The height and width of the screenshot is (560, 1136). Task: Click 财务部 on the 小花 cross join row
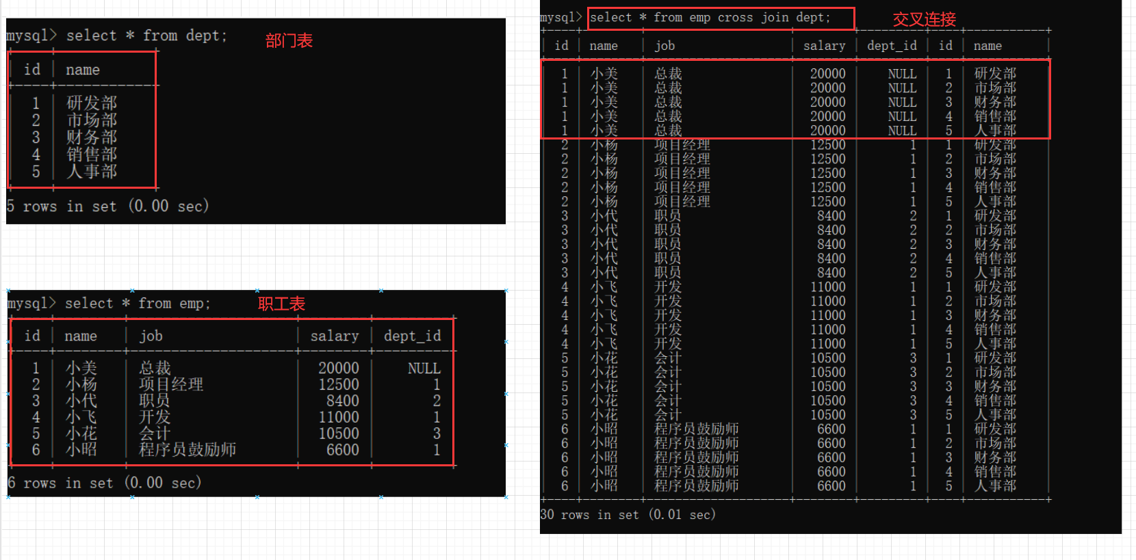click(x=995, y=386)
